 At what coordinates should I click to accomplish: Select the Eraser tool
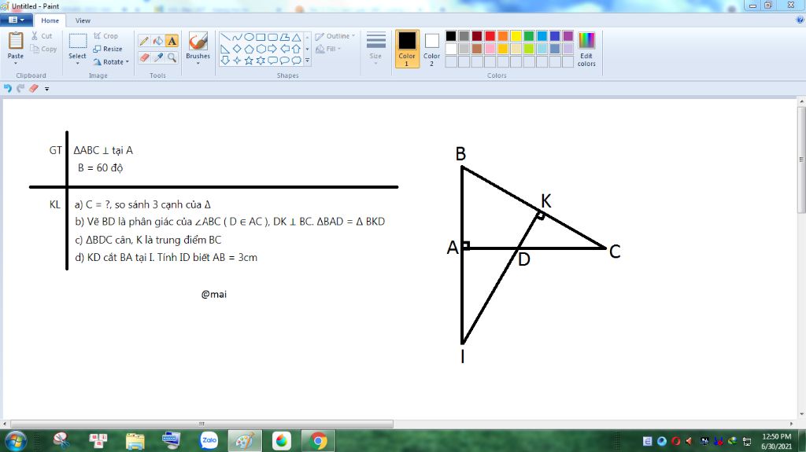tap(144, 57)
